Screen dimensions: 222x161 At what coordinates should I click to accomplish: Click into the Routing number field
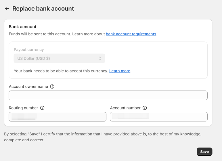(x=58, y=117)
